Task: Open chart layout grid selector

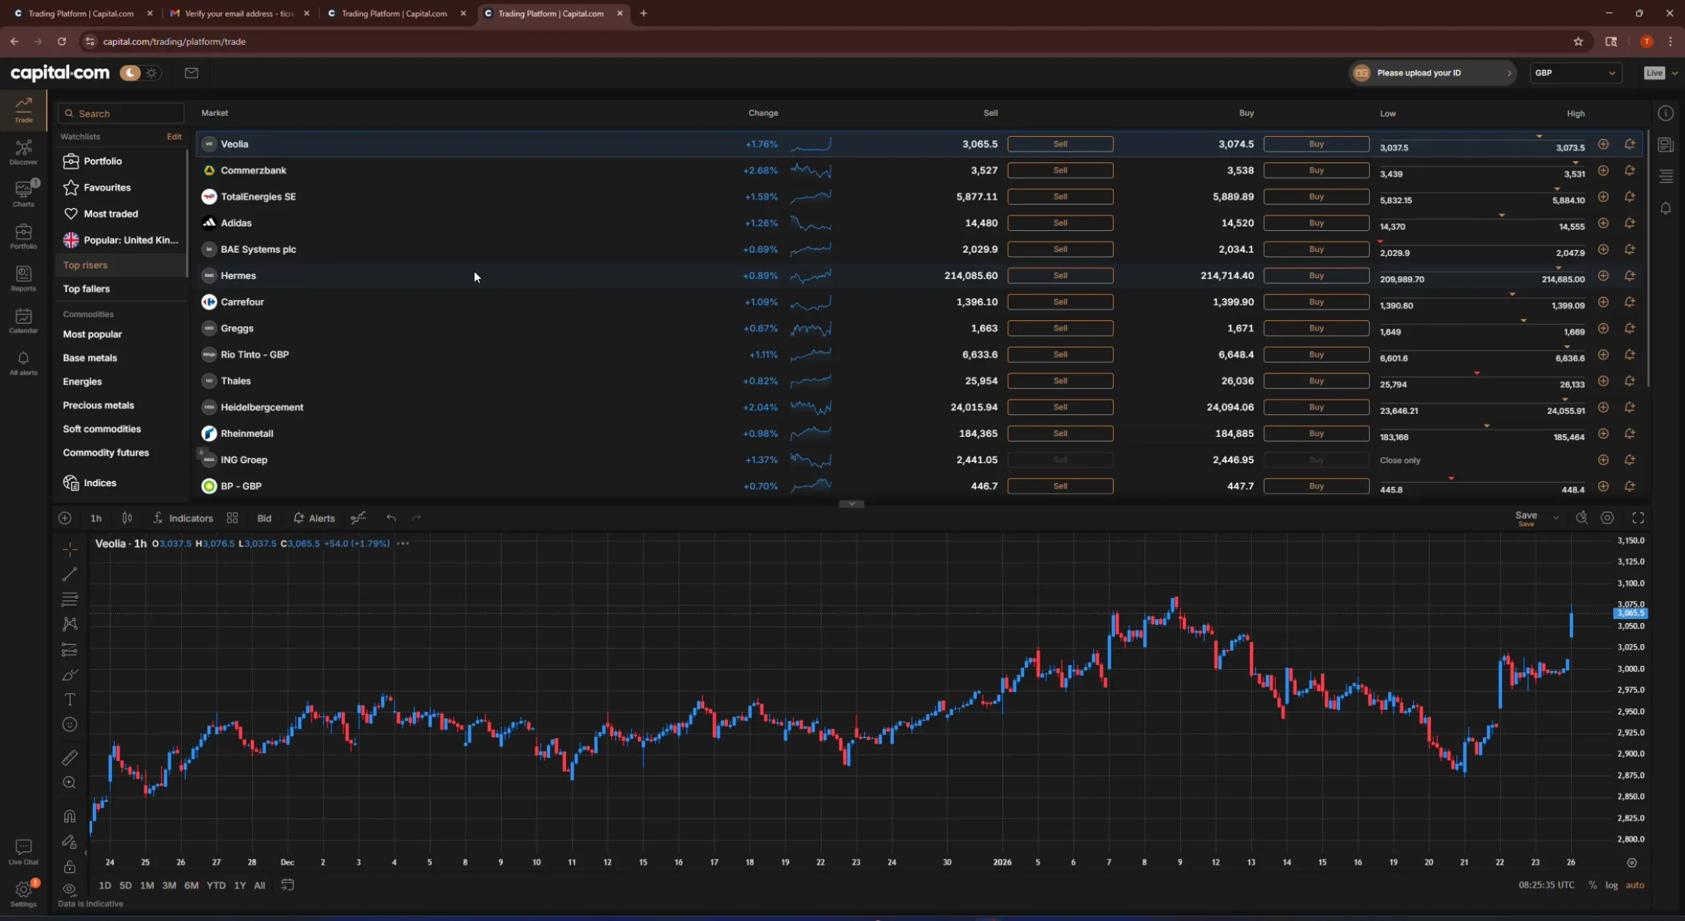Action: click(232, 518)
